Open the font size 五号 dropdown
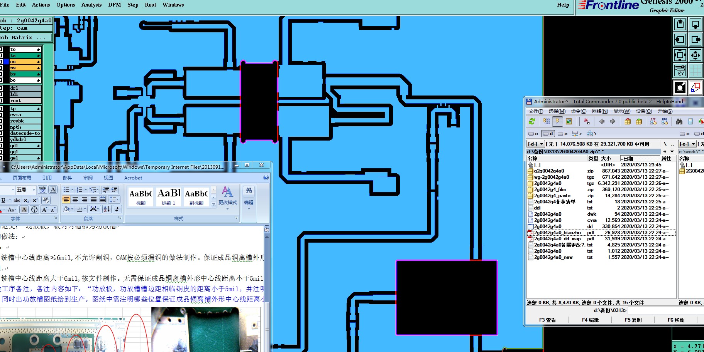 coord(34,189)
